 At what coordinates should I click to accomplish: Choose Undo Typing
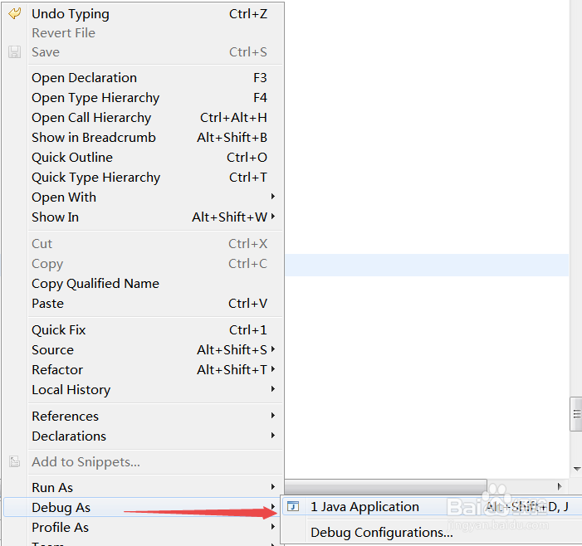tap(155, 14)
